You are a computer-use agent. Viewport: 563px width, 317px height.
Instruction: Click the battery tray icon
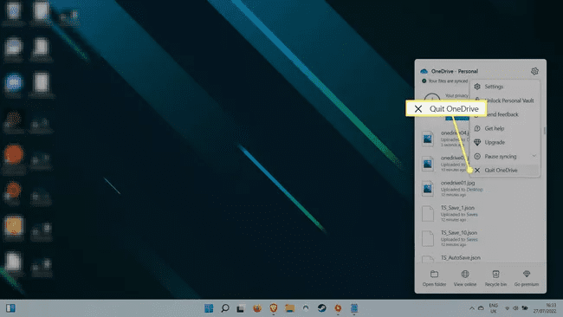point(525,308)
